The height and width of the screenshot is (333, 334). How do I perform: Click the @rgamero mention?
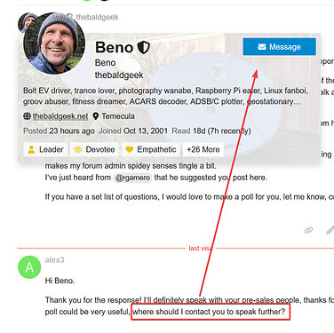(132, 178)
